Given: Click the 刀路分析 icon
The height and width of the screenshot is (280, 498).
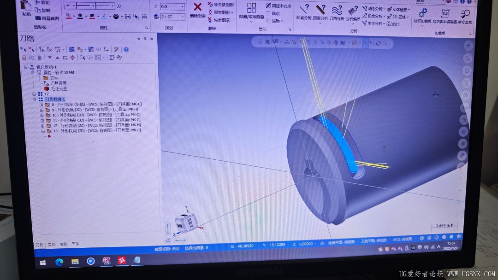Looking at the screenshot, I should pyautogui.click(x=337, y=10).
